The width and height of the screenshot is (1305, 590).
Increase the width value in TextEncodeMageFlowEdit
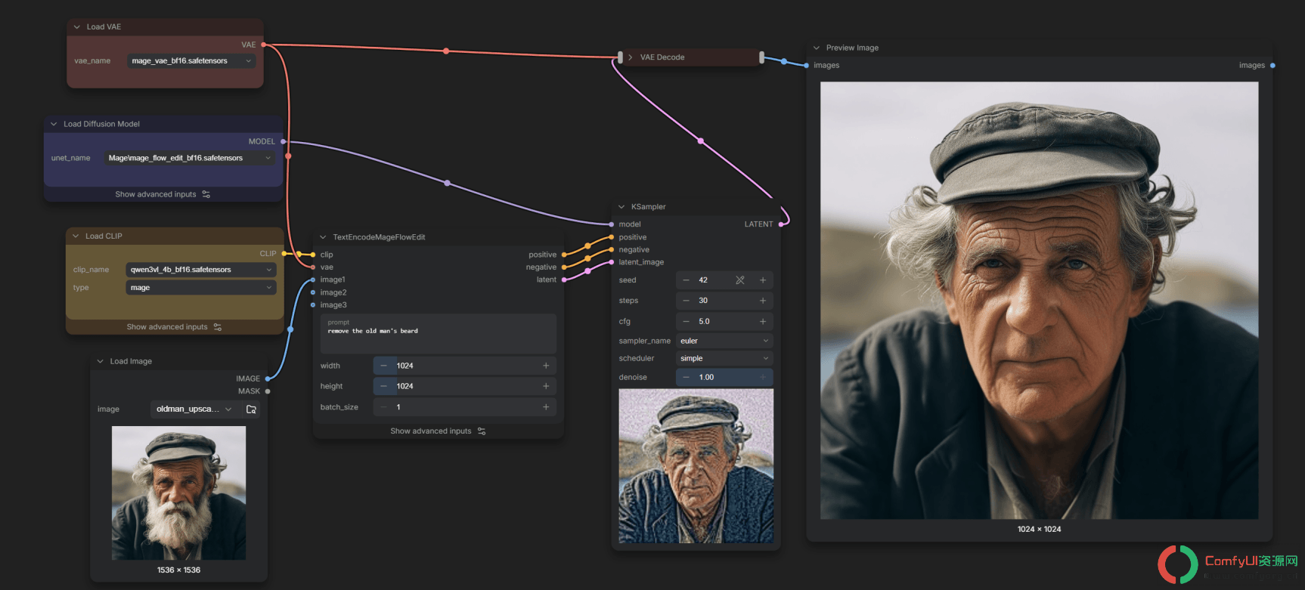click(x=546, y=366)
